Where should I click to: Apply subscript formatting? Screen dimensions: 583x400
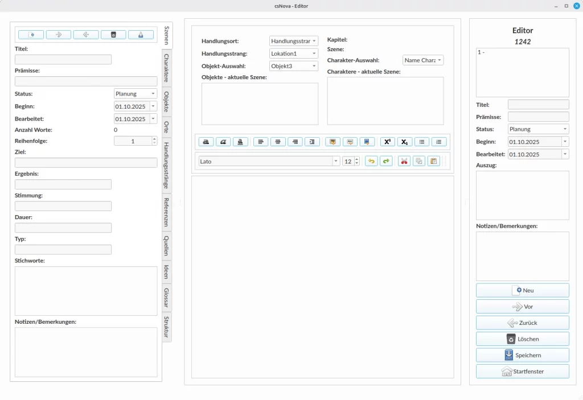pos(405,142)
